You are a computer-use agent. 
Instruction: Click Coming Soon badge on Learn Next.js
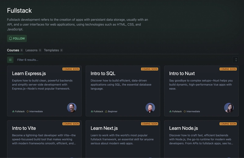[149, 124]
